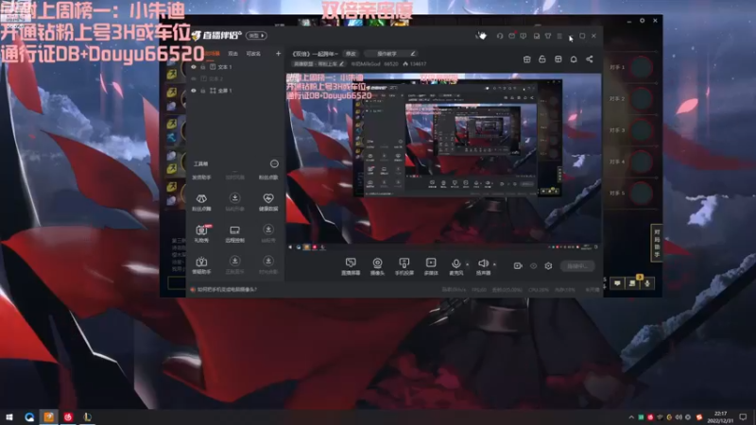Screen dimensions: 756x425
Task: Expand the microphone options arrow
Action: [467, 264]
